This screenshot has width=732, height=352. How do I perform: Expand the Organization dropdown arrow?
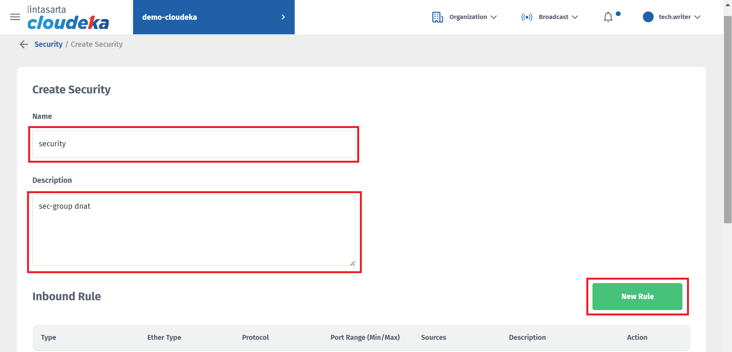(x=494, y=17)
